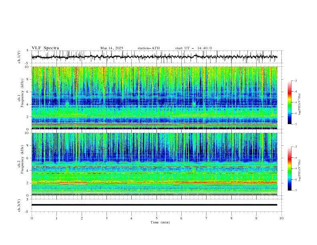317x245 pixels.
Task: Click time axis tick label "10"
Action: [x=281, y=218]
